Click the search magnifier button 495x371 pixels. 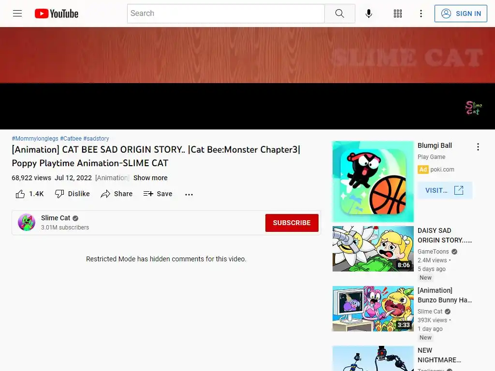coord(340,14)
